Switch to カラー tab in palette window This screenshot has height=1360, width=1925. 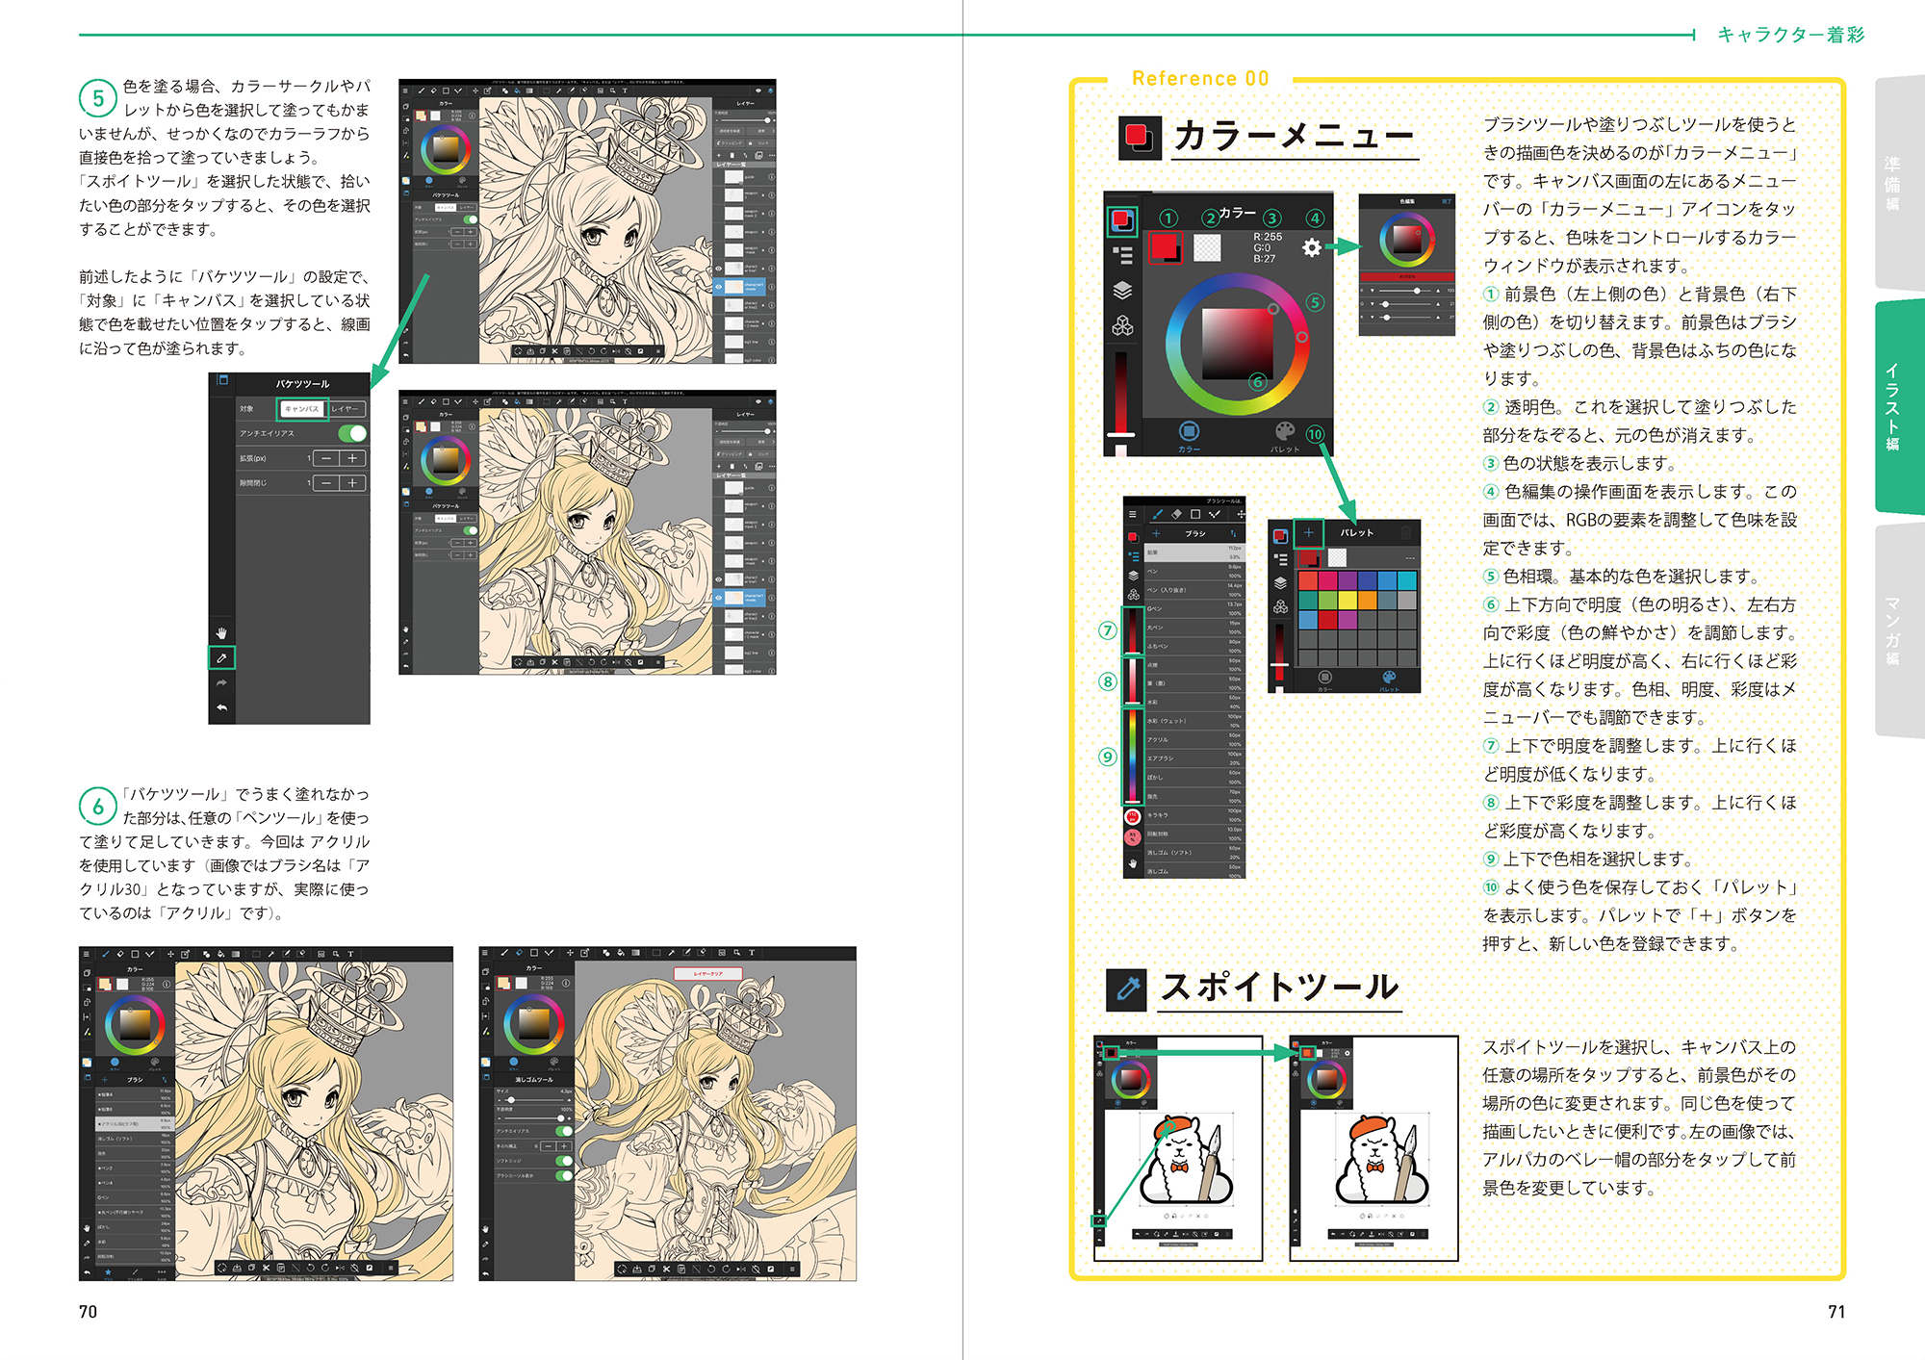click(1324, 680)
